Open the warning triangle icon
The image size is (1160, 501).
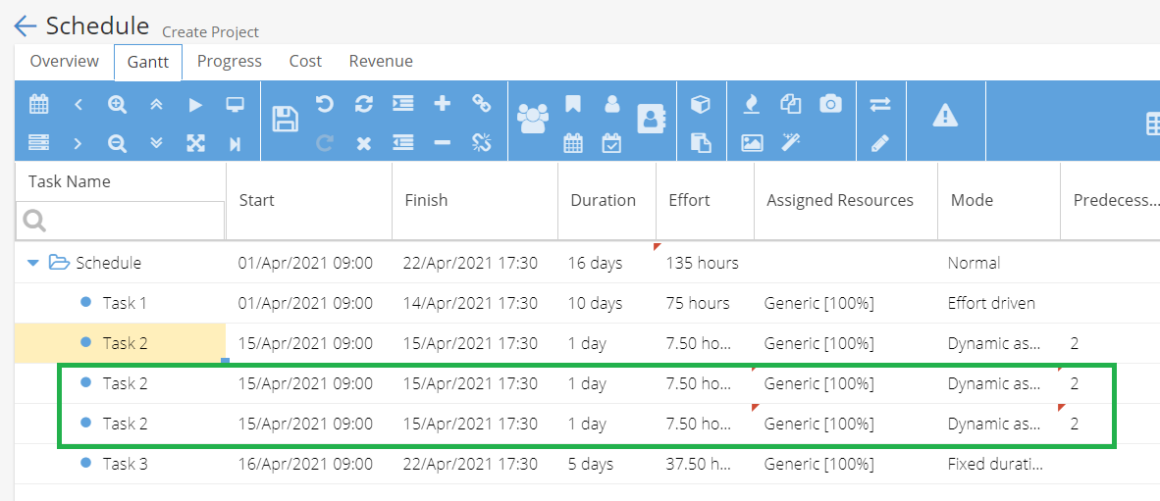[945, 116]
